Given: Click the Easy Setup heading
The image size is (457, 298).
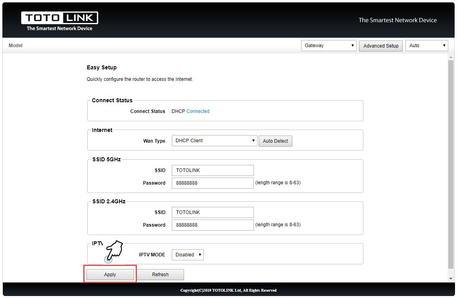Looking at the screenshot, I should pyautogui.click(x=102, y=67).
